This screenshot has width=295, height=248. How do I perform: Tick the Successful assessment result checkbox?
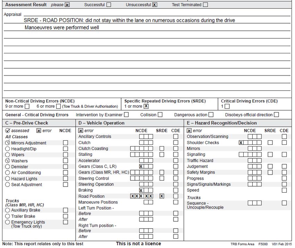pos(109,5)
